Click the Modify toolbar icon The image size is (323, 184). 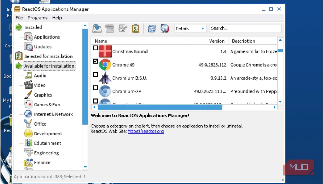[x=123, y=28]
